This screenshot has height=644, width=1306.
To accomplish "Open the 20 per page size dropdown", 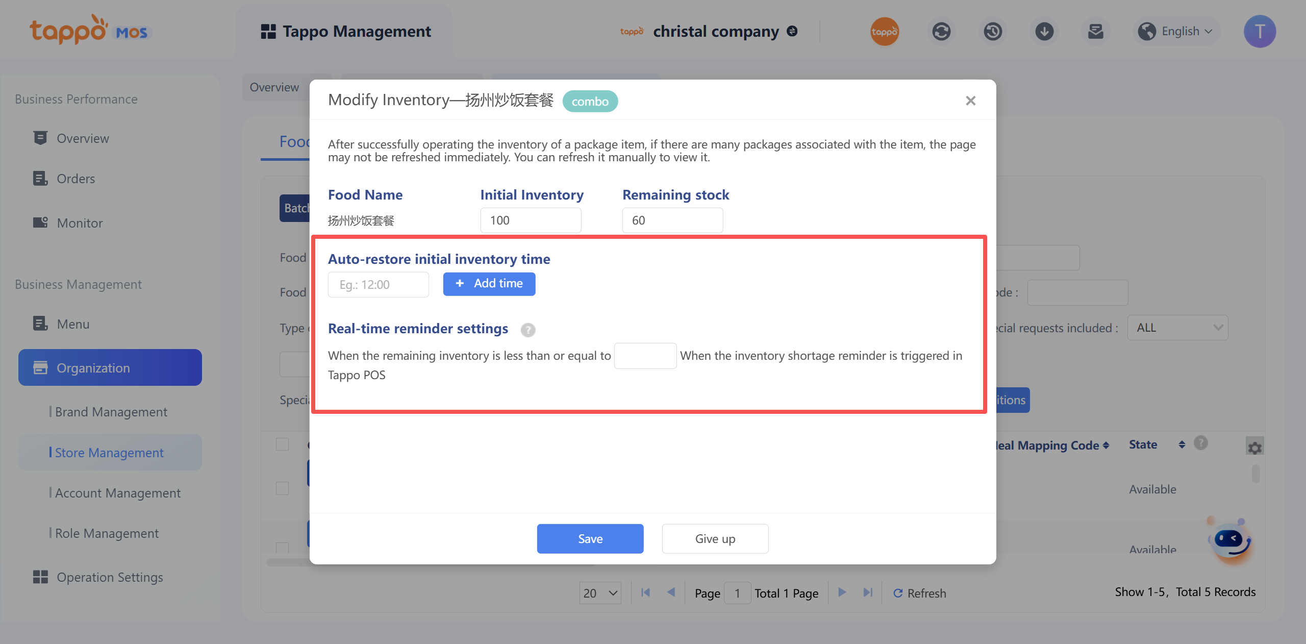I will [600, 593].
